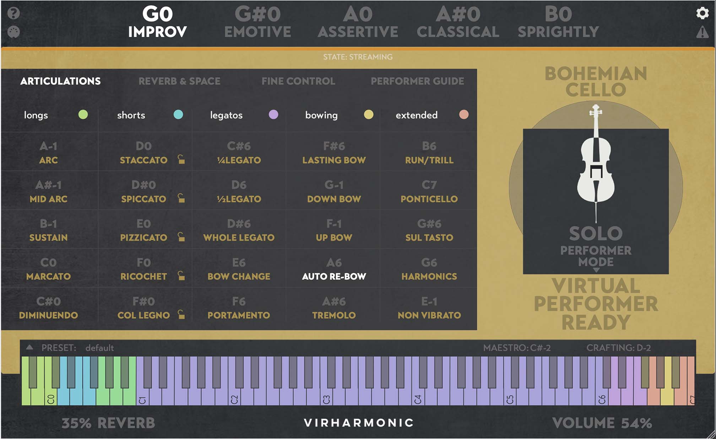
Task: Open the Performer Guide tab
Action: tap(417, 81)
